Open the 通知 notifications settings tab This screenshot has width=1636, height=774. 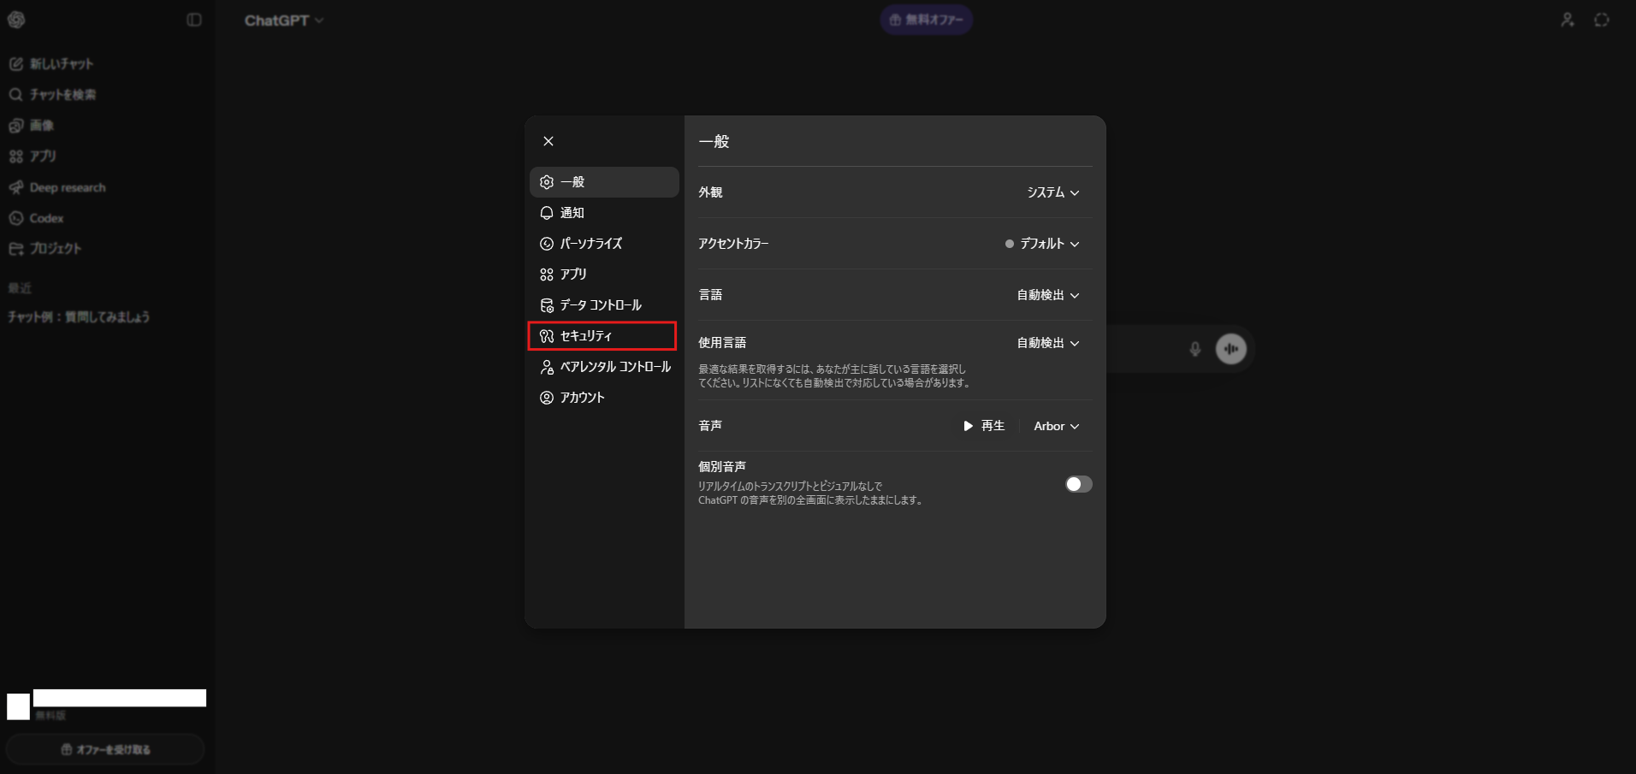[572, 213]
